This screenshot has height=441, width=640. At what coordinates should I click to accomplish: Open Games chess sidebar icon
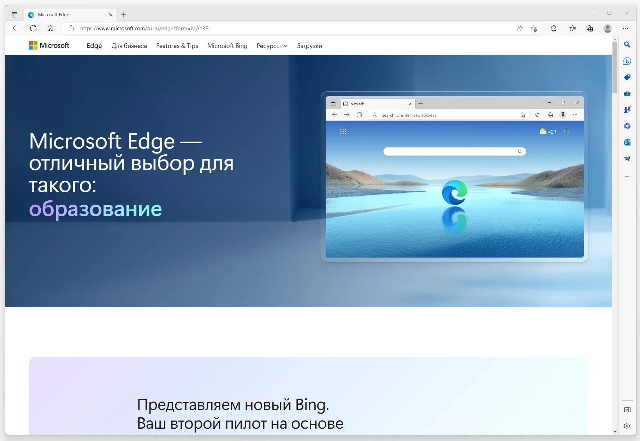coord(627,110)
